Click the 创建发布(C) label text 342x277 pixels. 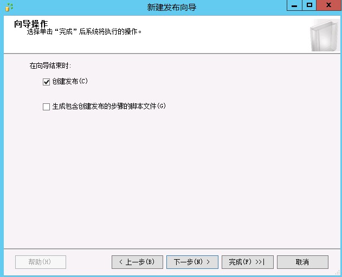[x=70, y=82]
